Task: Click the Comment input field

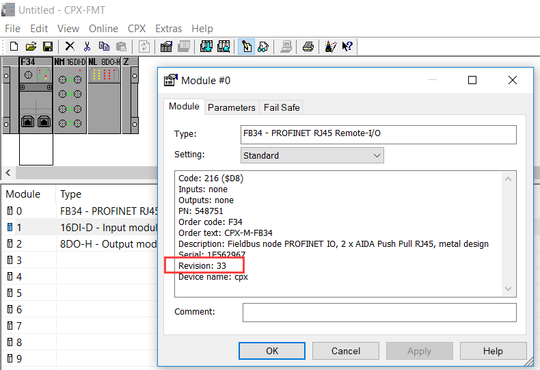Action: 379,313
